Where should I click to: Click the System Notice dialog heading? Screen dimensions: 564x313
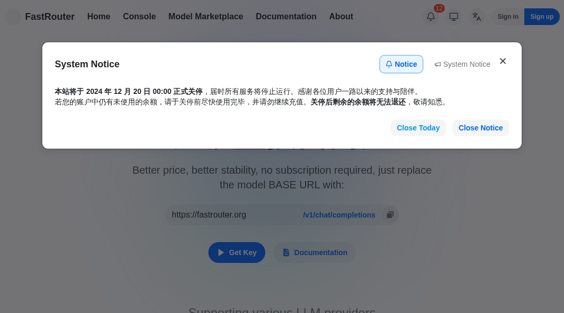pos(87,64)
